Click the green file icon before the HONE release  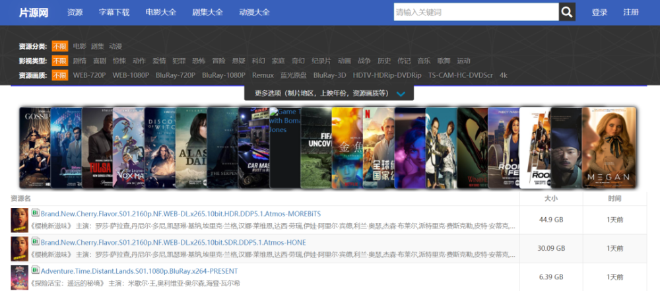point(35,242)
